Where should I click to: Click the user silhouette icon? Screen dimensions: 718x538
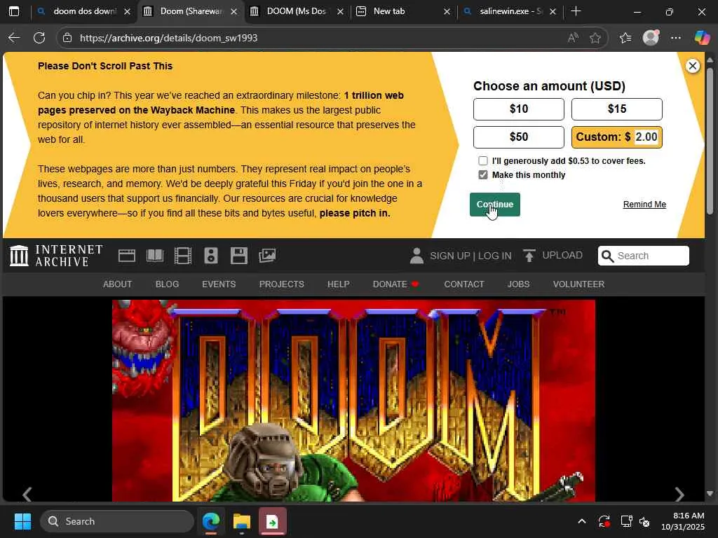416,256
